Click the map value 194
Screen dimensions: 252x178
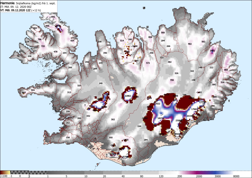139,126
